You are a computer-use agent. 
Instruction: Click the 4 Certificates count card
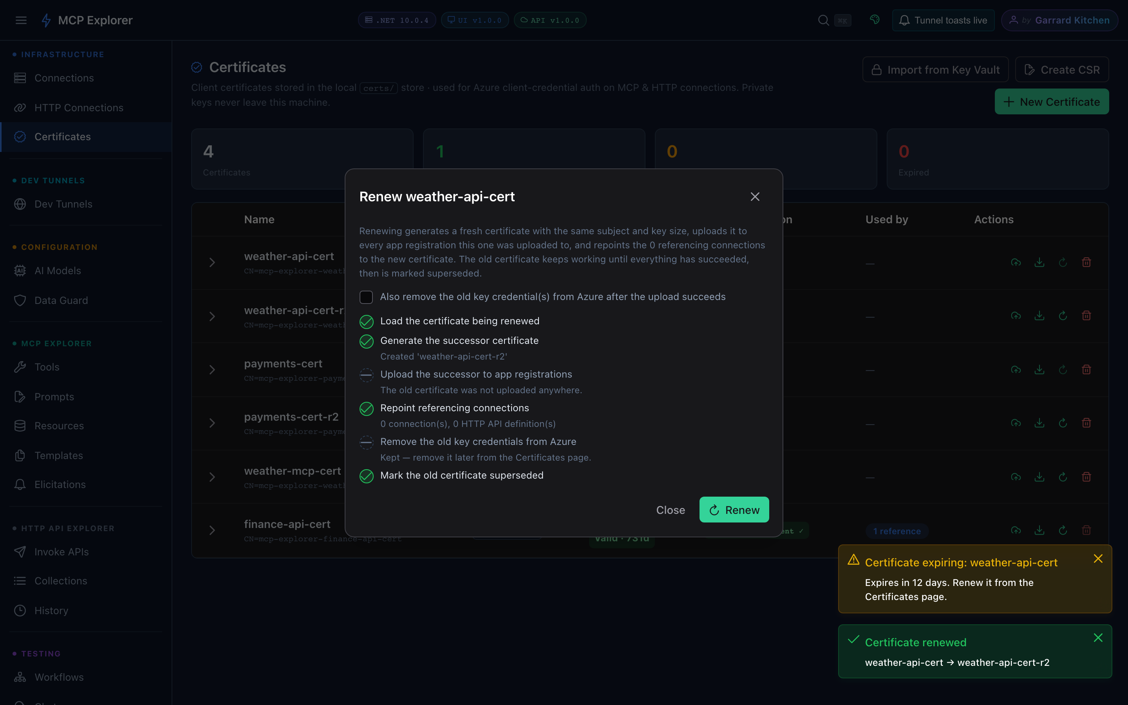pyautogui.click(x=302, y=159)
